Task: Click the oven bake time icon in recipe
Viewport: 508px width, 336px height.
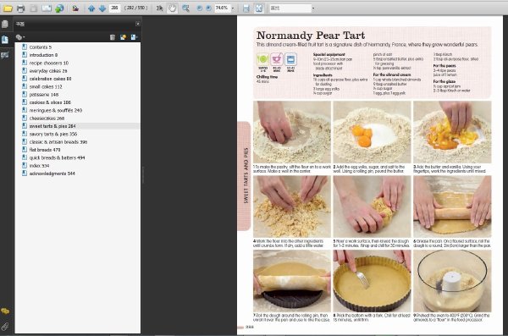Action: (x=290, y=59)
